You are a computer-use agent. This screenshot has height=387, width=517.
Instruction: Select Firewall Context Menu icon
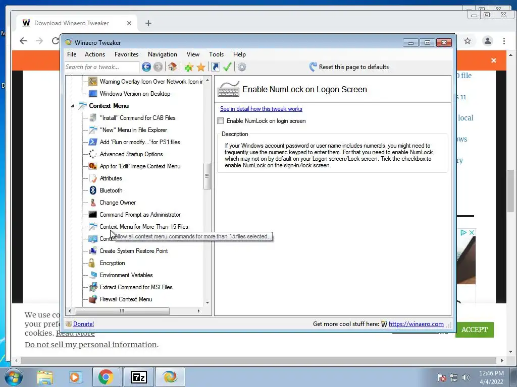coord(93,299)
